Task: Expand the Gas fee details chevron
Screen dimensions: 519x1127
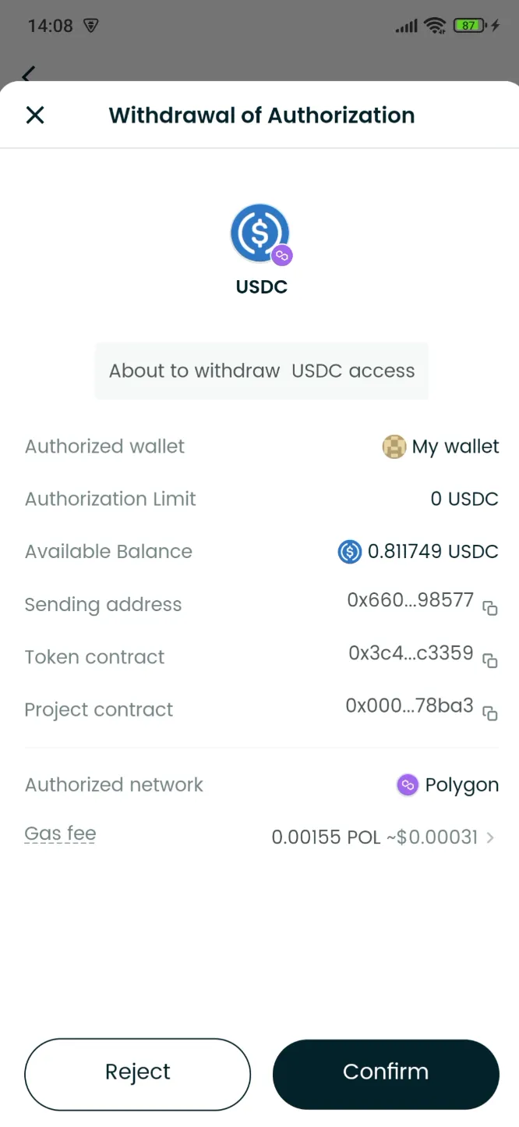Action: [x=491, y=837]
